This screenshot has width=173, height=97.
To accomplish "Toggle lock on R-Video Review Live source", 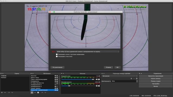I will [57, 83].
